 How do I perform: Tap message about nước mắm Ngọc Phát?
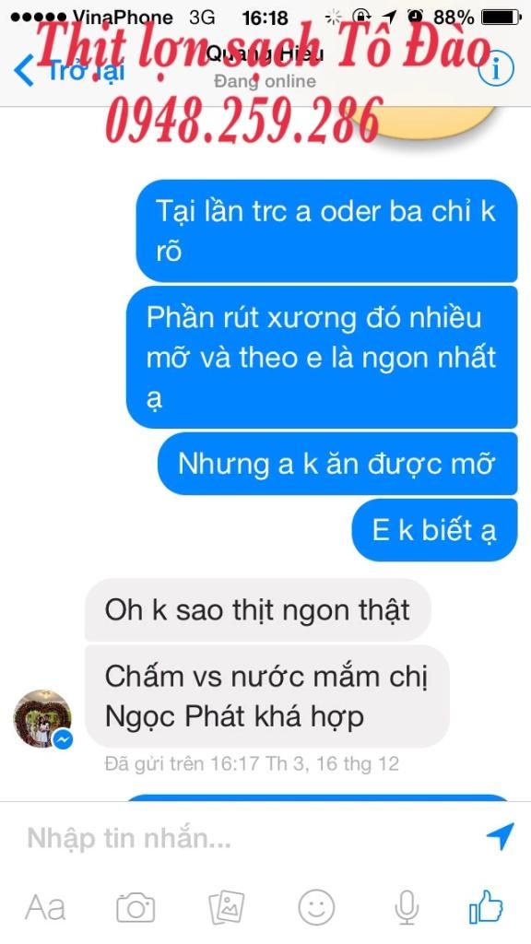[266, 697]
